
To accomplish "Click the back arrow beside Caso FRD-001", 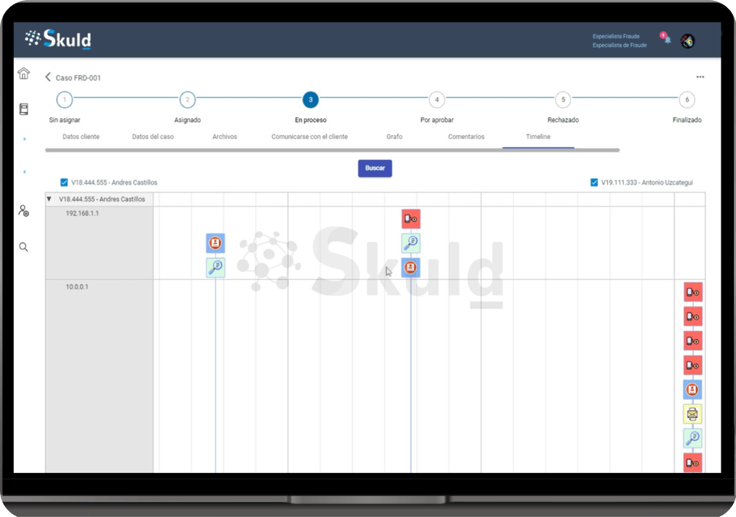I will pyautogui.click(x=48, y=77).
